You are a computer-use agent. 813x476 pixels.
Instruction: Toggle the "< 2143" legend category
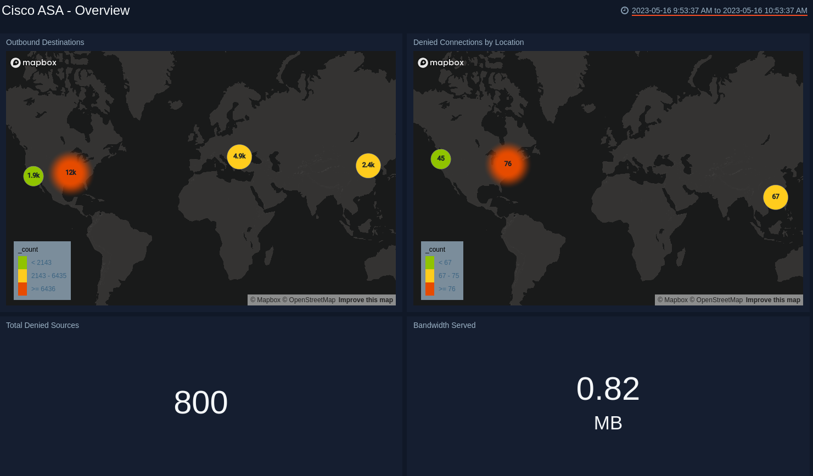tap(41, 263)
